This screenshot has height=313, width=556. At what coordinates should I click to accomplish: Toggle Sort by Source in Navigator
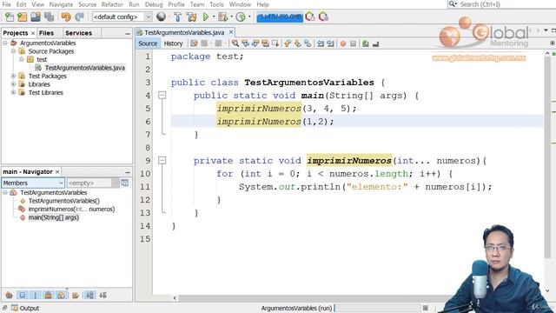tap(103, 295)
